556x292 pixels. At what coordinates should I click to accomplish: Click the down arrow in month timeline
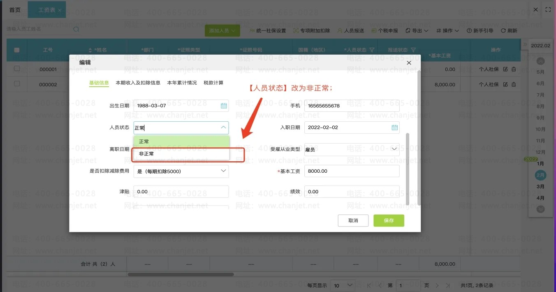pos(541,209)
